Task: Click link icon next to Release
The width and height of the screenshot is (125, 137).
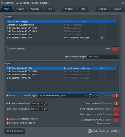Action: 45,109
